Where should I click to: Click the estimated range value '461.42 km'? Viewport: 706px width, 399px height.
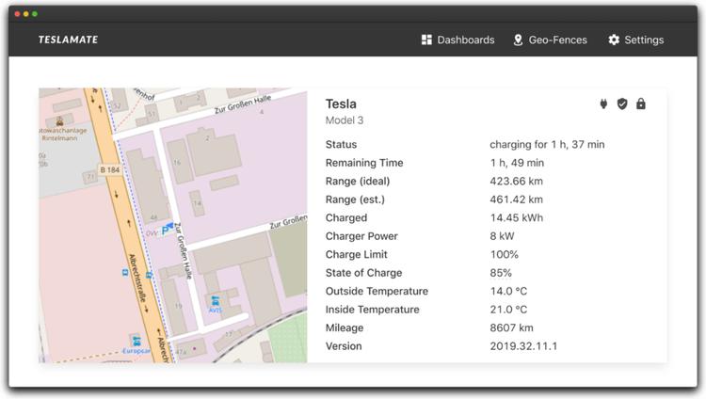click(517, 199)
